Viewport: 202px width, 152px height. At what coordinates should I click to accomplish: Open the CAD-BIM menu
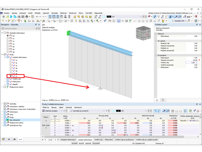pos(89,13)
